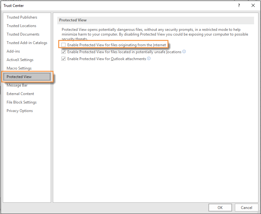Click info icon beside Outlook attachments option
The image size is (261, 214).
pos(149,59)
